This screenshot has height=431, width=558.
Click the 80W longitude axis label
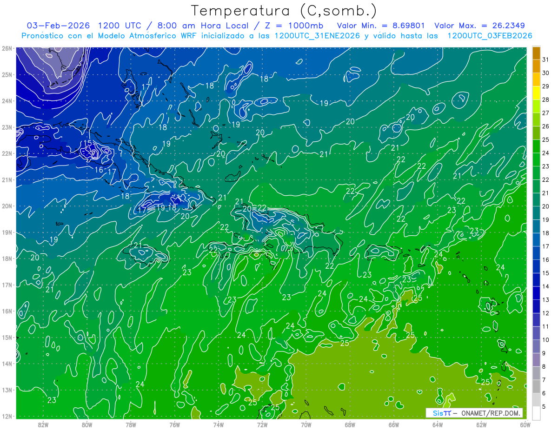pos(87,424)
